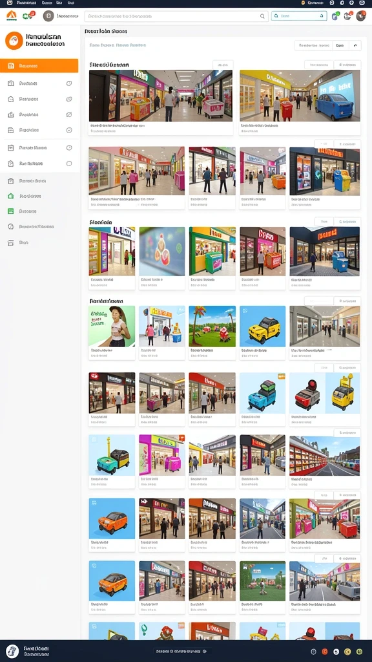
Task: Toggle the circle indicator on the fifth sidebar row
Action: [x=69, y=130]
